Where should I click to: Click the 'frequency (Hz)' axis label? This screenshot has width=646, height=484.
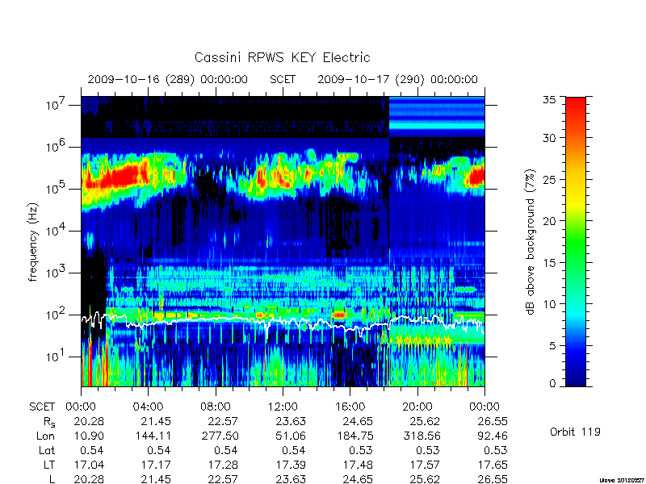pos(33,242)
